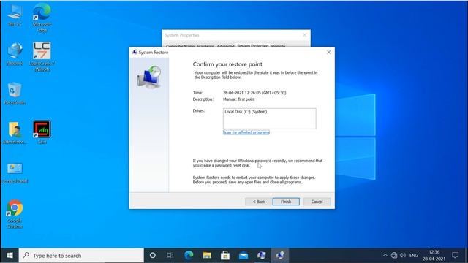Launch Google Chrome desktop shortcut
This screenshot has width=468, height=263.
point(15,214)
